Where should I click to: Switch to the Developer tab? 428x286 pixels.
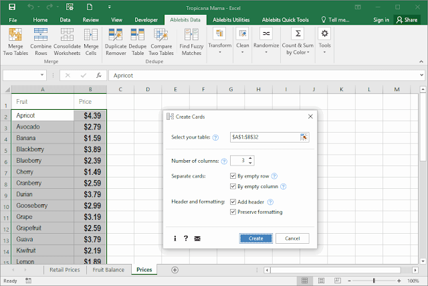[146, 19]
